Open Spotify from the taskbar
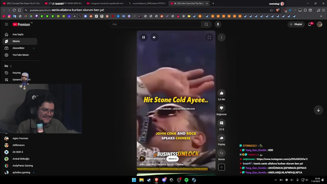 (x=186, y=180)
